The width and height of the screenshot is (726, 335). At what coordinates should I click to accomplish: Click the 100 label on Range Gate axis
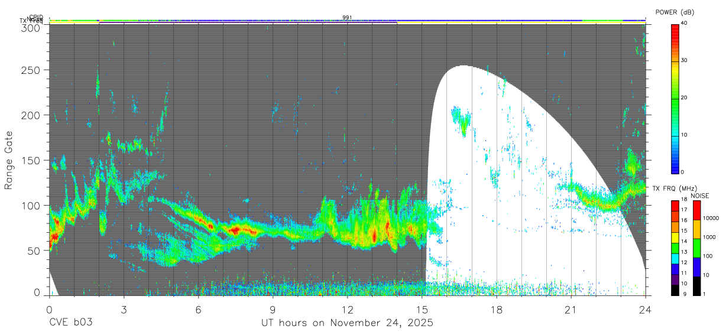(31, 205)
